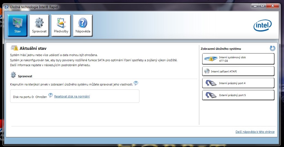
Task: Click help icon next to Ohrožen status
Action: click(51, 95)
